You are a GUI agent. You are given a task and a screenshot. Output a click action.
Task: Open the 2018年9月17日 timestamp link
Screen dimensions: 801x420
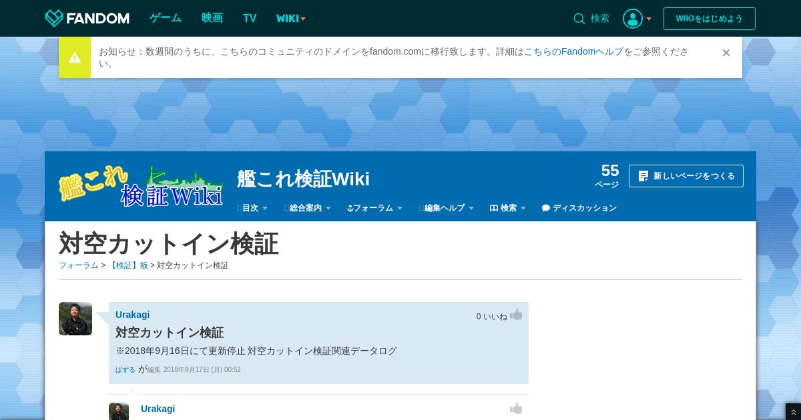(202, 369)
